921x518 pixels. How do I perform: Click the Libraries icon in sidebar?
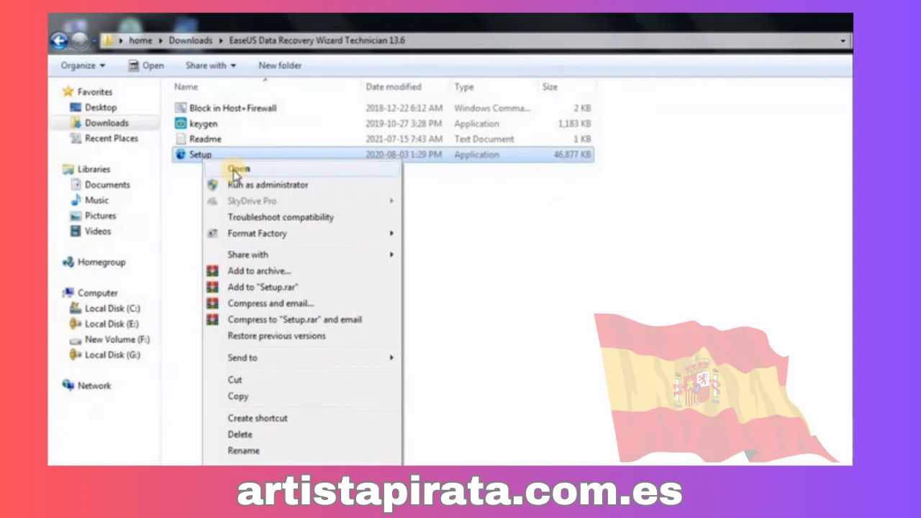point(68,169)
